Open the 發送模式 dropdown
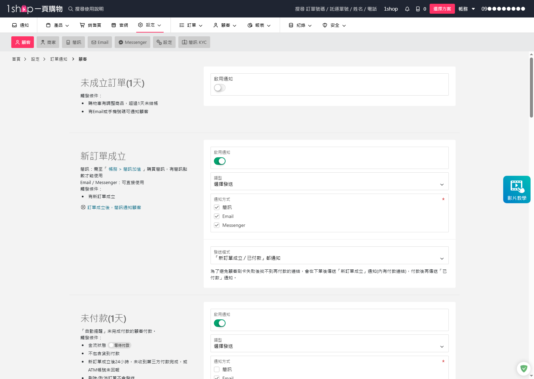 click(329, 255)
